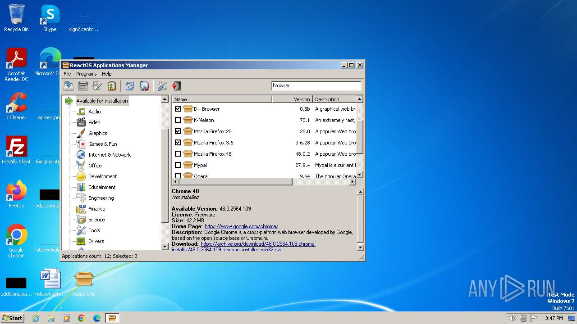Uncheck the Mozilla Firefox 3.6 checkbox

point(178,143)
